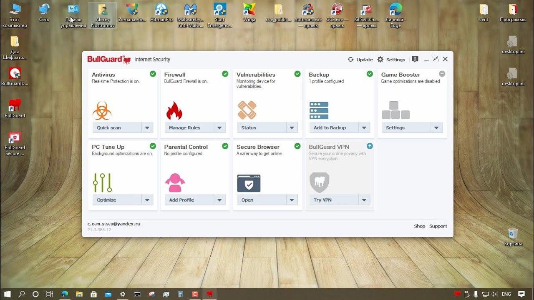
Task: Click Update in the BullGuard header
Action: [x=360, y=60]
